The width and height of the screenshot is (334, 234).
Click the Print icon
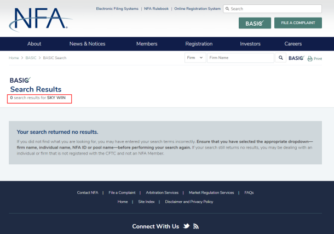pyautogui.click(x=314, y=58)
